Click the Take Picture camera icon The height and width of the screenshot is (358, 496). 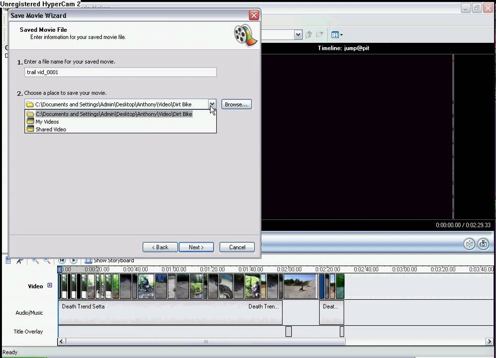tap(484, 244)
